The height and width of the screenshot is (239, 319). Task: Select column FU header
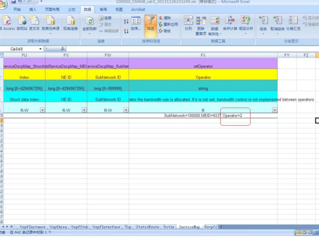(x=24, y=55)
